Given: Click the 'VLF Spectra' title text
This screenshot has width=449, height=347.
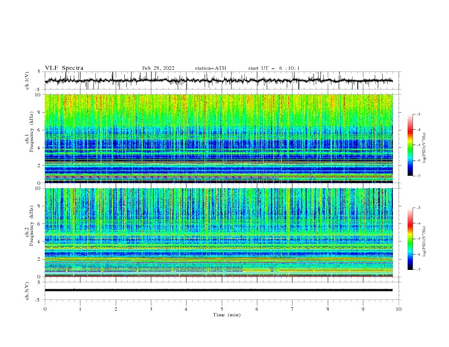Looking at the screenshot, I should (x=64, y=68).
